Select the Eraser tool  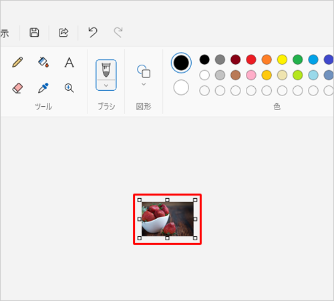17,88
